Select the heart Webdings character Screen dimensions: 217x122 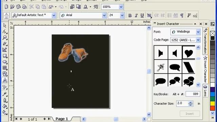pyautogui.click(x=189, y=53)
